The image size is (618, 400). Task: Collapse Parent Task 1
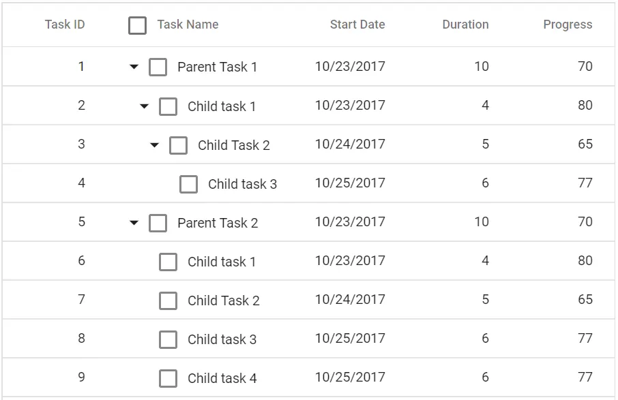click(x=134, y=66)
